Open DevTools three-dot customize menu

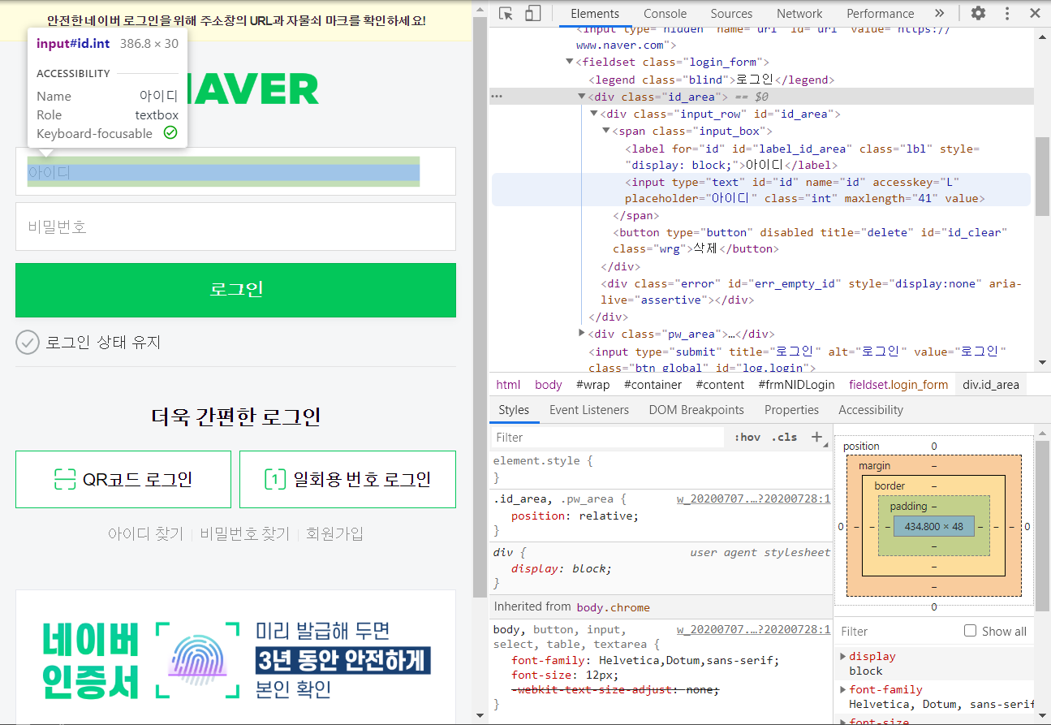1007,14
